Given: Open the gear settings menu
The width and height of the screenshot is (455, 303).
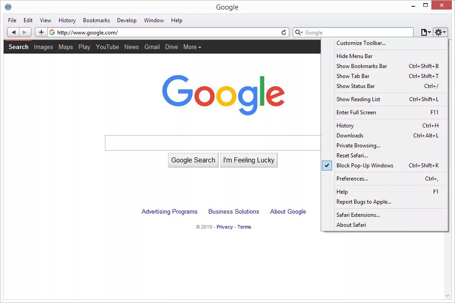Looking at the screenshot, I should pos(440,33).
